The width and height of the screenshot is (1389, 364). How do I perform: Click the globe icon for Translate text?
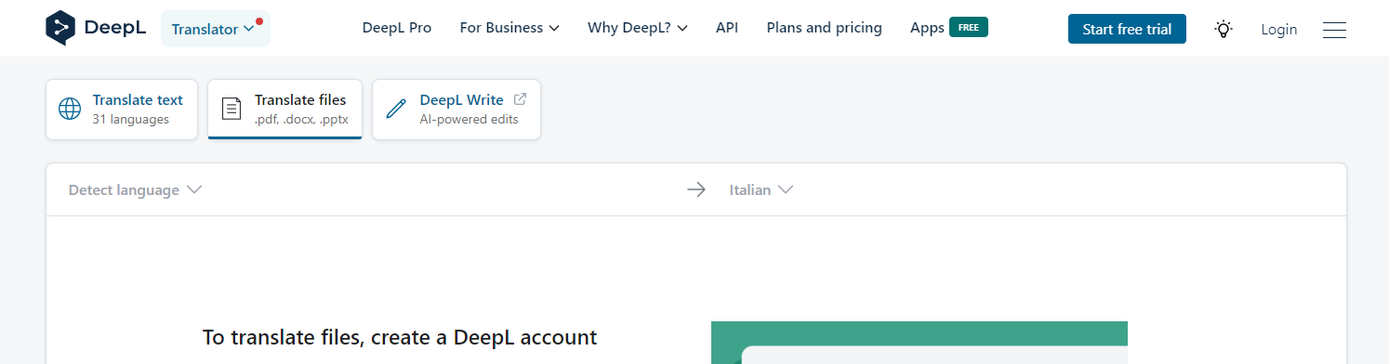point(70,110)
